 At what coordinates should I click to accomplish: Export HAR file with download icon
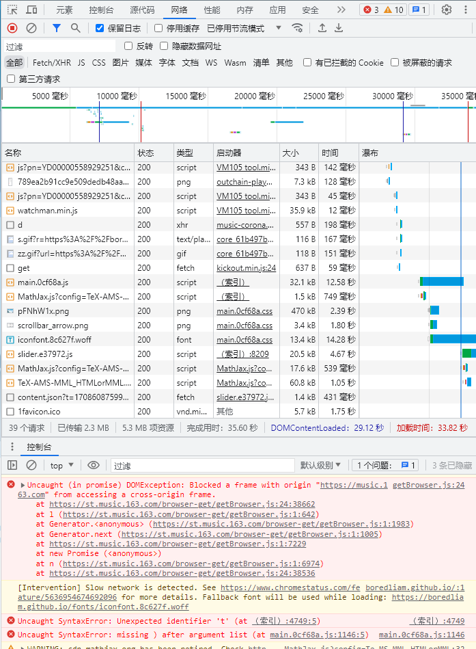[339, 28]
